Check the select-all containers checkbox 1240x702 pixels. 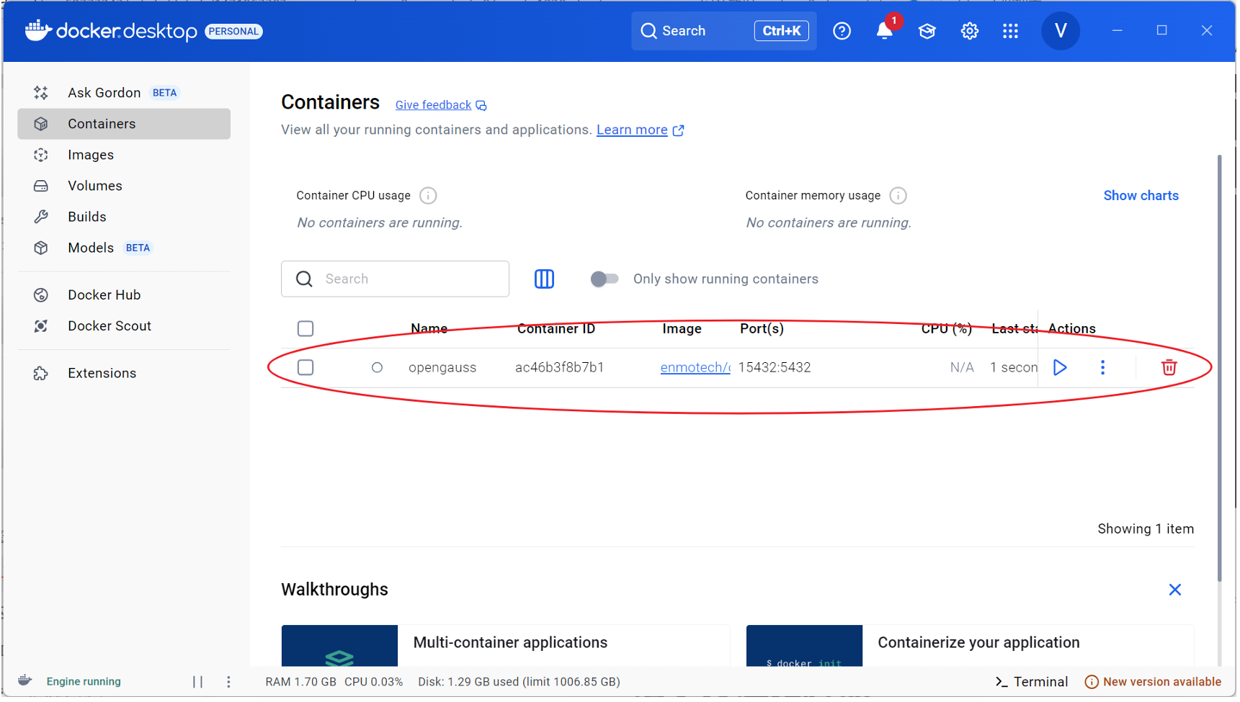(305, 329)
